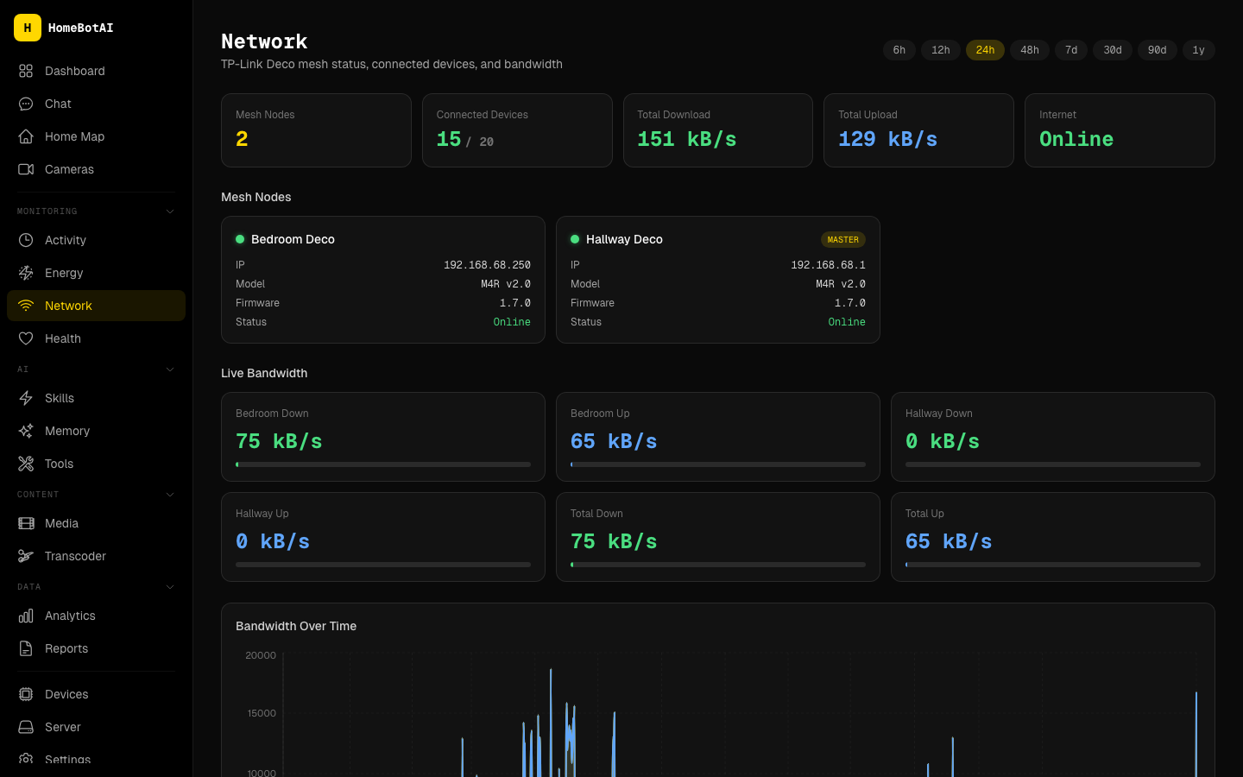Open the Reports page
The image size is (1243, 777).
pyautogui.click(x=66, y=648)
